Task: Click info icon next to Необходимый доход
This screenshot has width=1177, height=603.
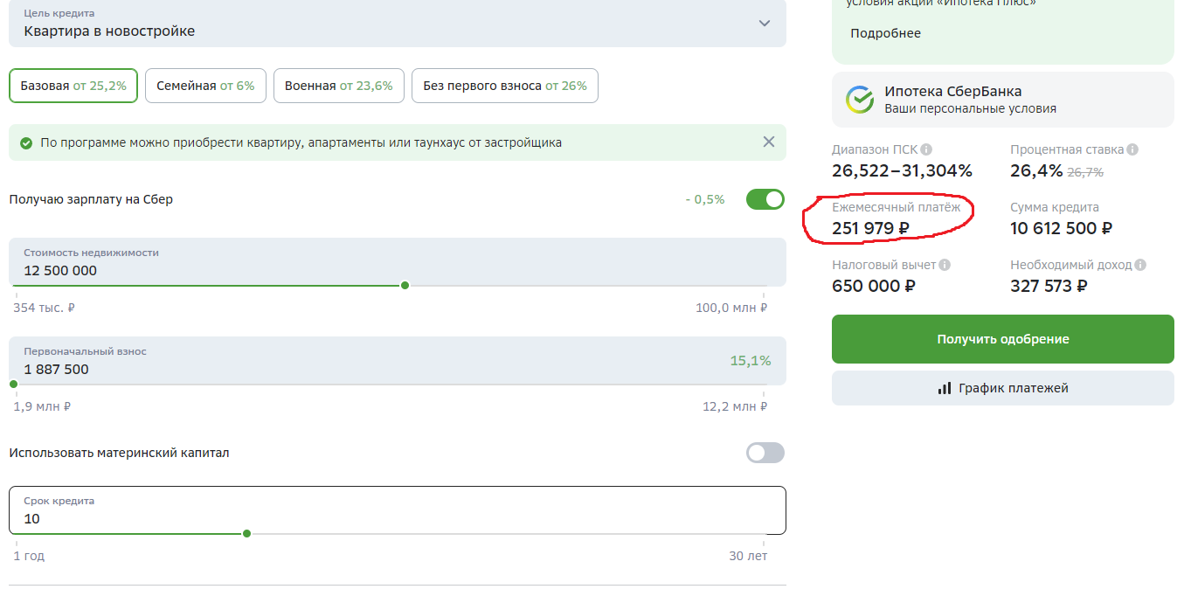Action: [x=1140, y=265]
